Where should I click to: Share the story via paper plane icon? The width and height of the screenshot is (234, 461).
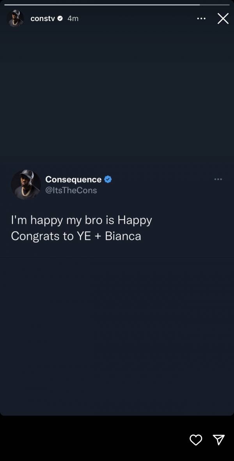point(218,440)
